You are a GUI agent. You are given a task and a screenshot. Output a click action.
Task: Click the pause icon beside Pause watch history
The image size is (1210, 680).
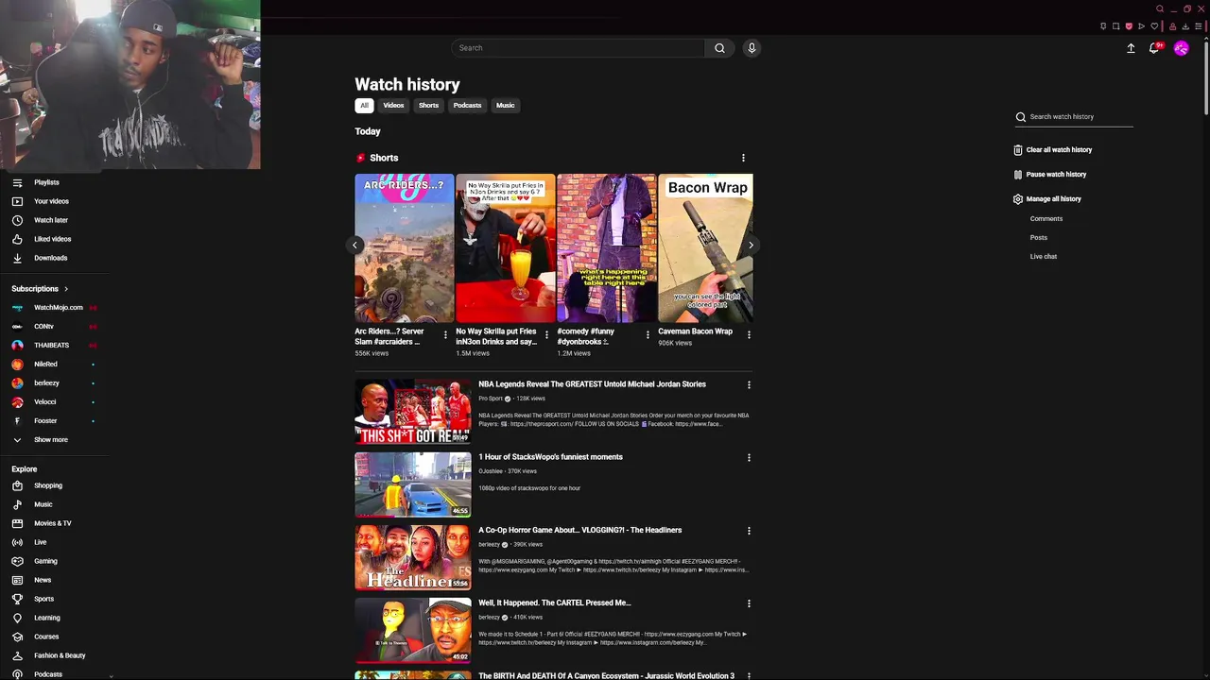coord(1018,175)
